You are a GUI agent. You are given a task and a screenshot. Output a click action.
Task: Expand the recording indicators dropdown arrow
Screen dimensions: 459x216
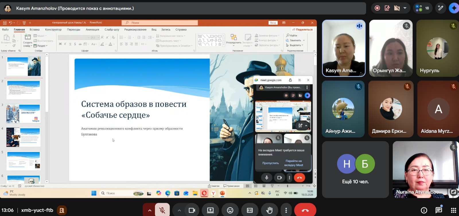point(405,8)
